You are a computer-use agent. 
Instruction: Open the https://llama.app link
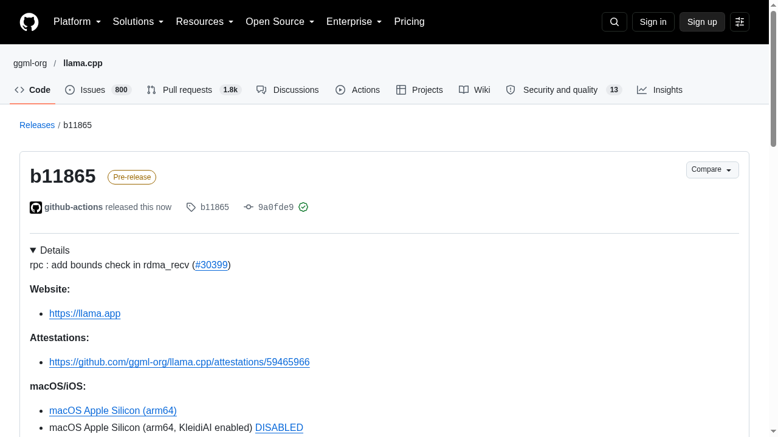85,314
